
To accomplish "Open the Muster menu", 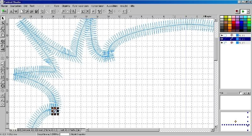I will click(4, 6).
